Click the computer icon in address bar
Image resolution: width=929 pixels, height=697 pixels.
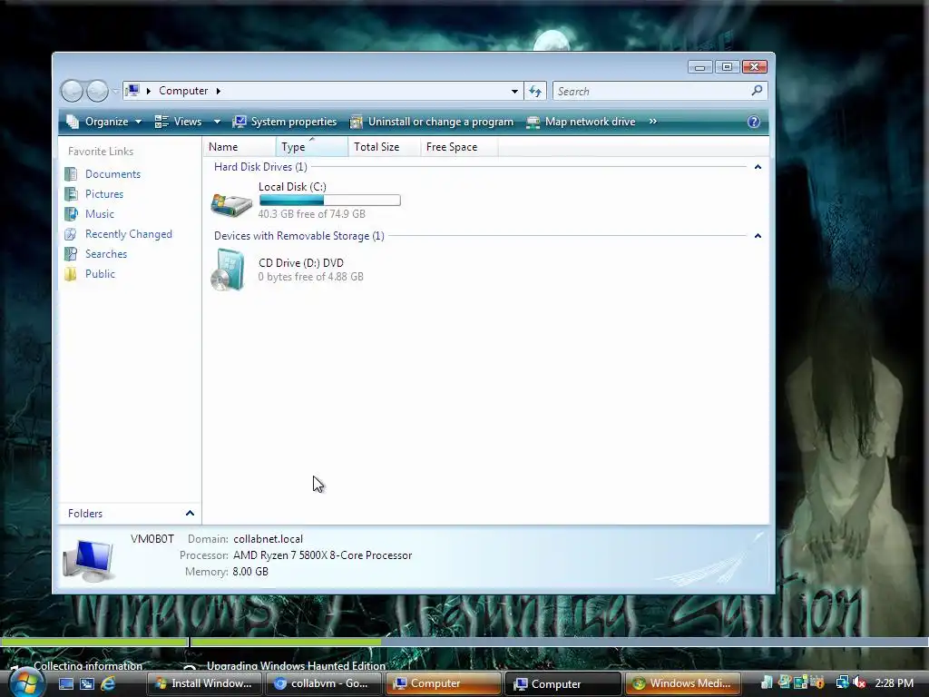[x=132, y=91]
